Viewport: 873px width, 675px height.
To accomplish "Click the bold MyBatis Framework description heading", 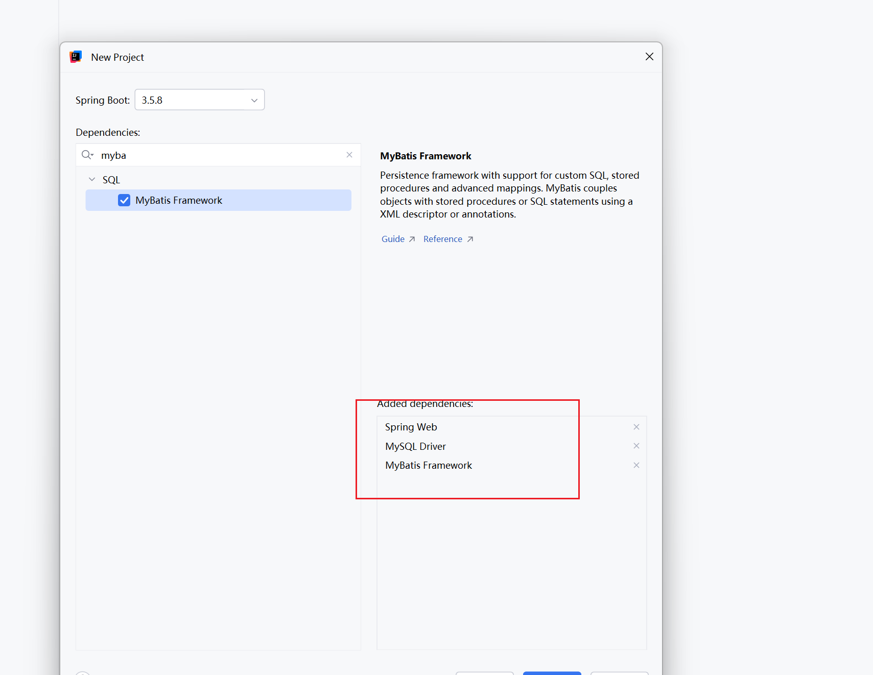I will point(426,156).
